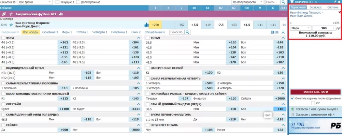Switch to single-column list view

[x=277, y=32]
